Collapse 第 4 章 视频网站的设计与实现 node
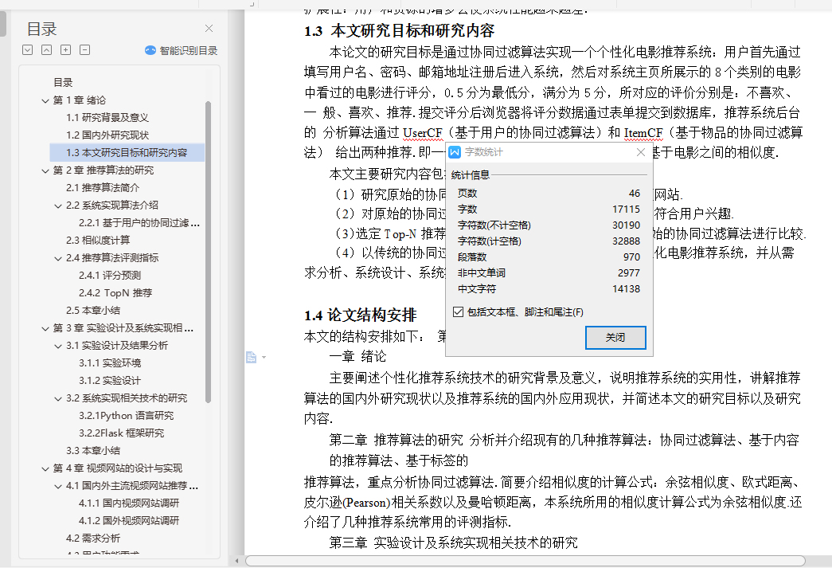This screenshot has width=832, height=568. pos(45,468)
